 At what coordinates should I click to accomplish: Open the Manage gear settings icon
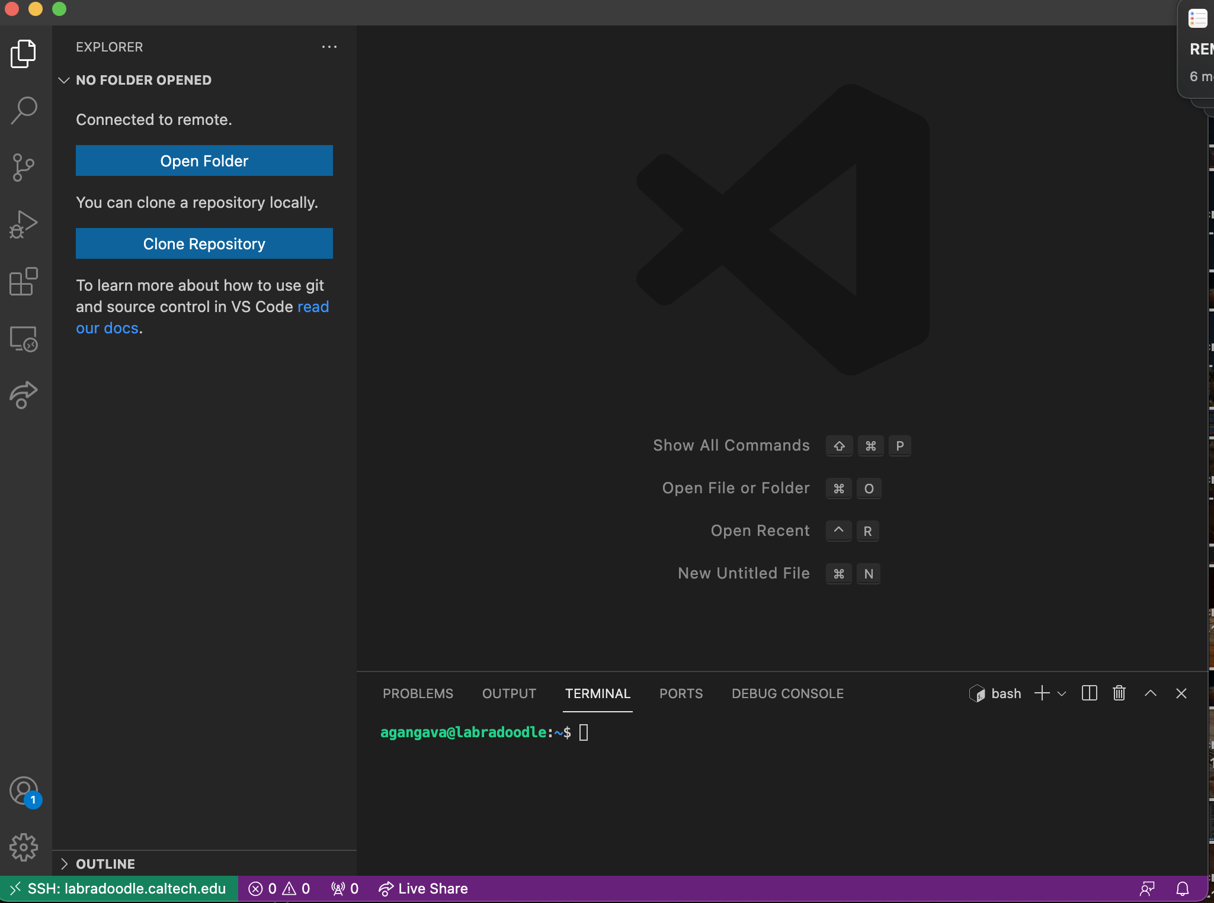click(24, 847)
